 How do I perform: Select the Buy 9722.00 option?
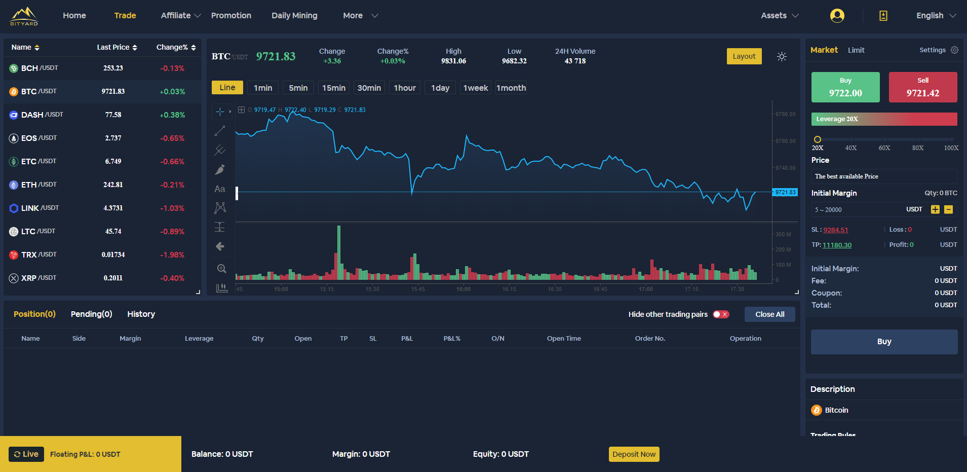(x=845, y=87)
